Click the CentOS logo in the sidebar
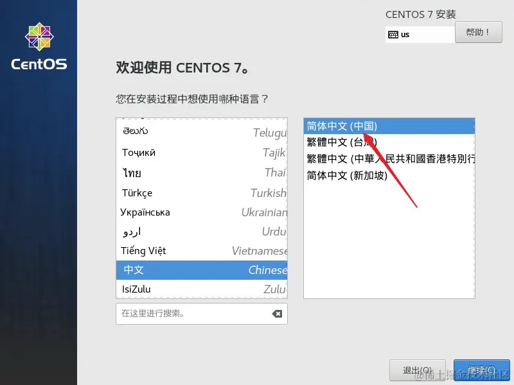 point(39,46)
